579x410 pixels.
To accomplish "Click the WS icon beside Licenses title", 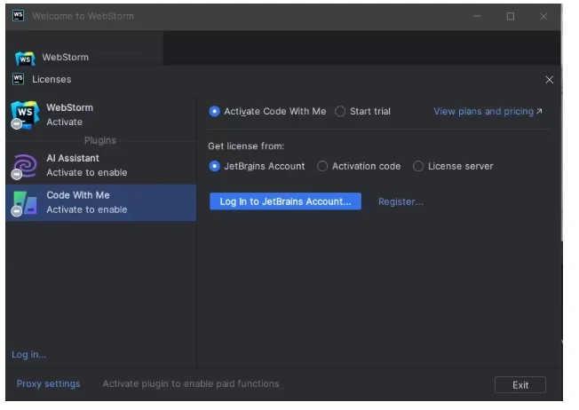I will 18,79.
